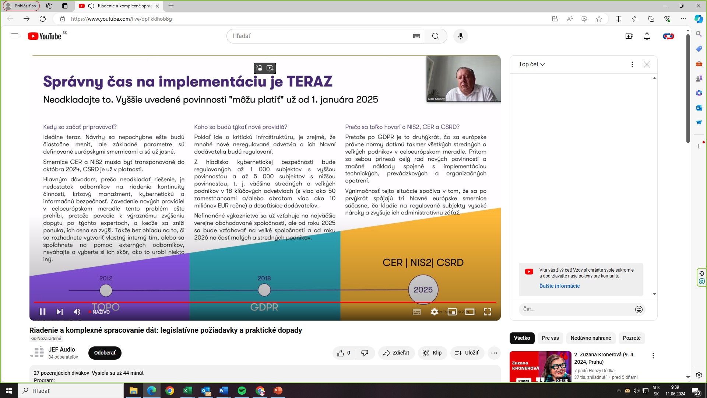The image size is (707, 398).
Task: Open emoji picker in chat
Action: (x=639, y=310)
